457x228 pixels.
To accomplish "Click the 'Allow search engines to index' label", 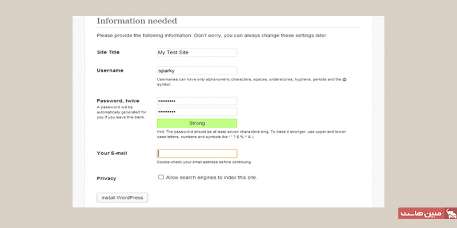I will pyautogui.click(x=211, y=177).
